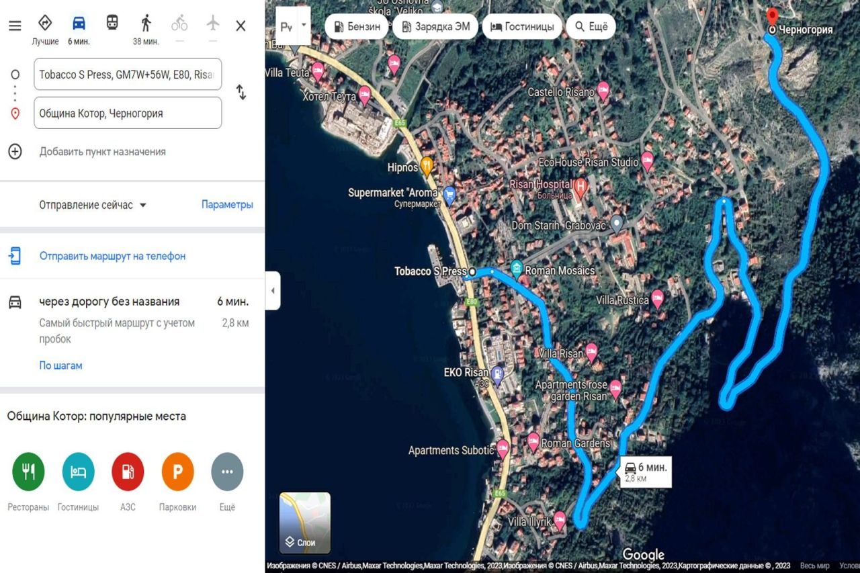Screen dimensions: 860x573
Task: Open step-by-step directions via По шагам
Action: pos(60,365)
